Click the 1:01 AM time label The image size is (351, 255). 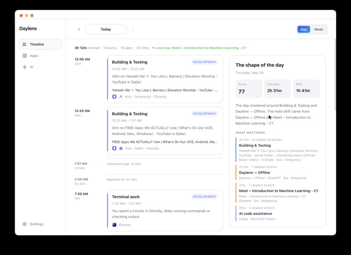tap(81, 163)
